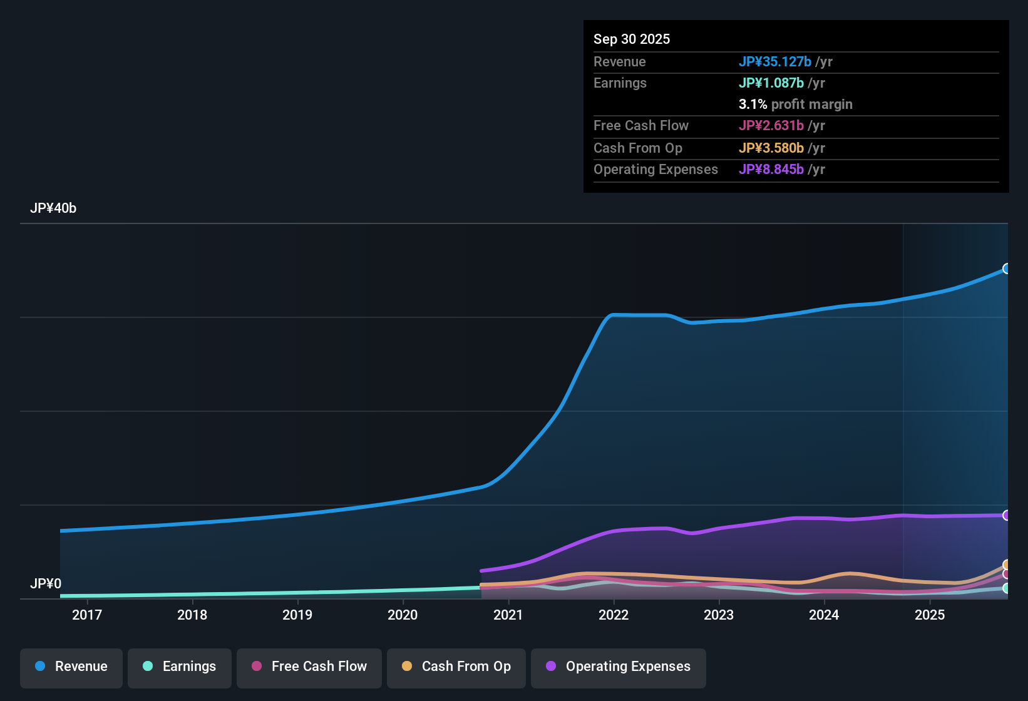Toggle the Free Cash Flow series off
The height and width of the screenshot is (701, 1028).
click(x=309, y=667)
